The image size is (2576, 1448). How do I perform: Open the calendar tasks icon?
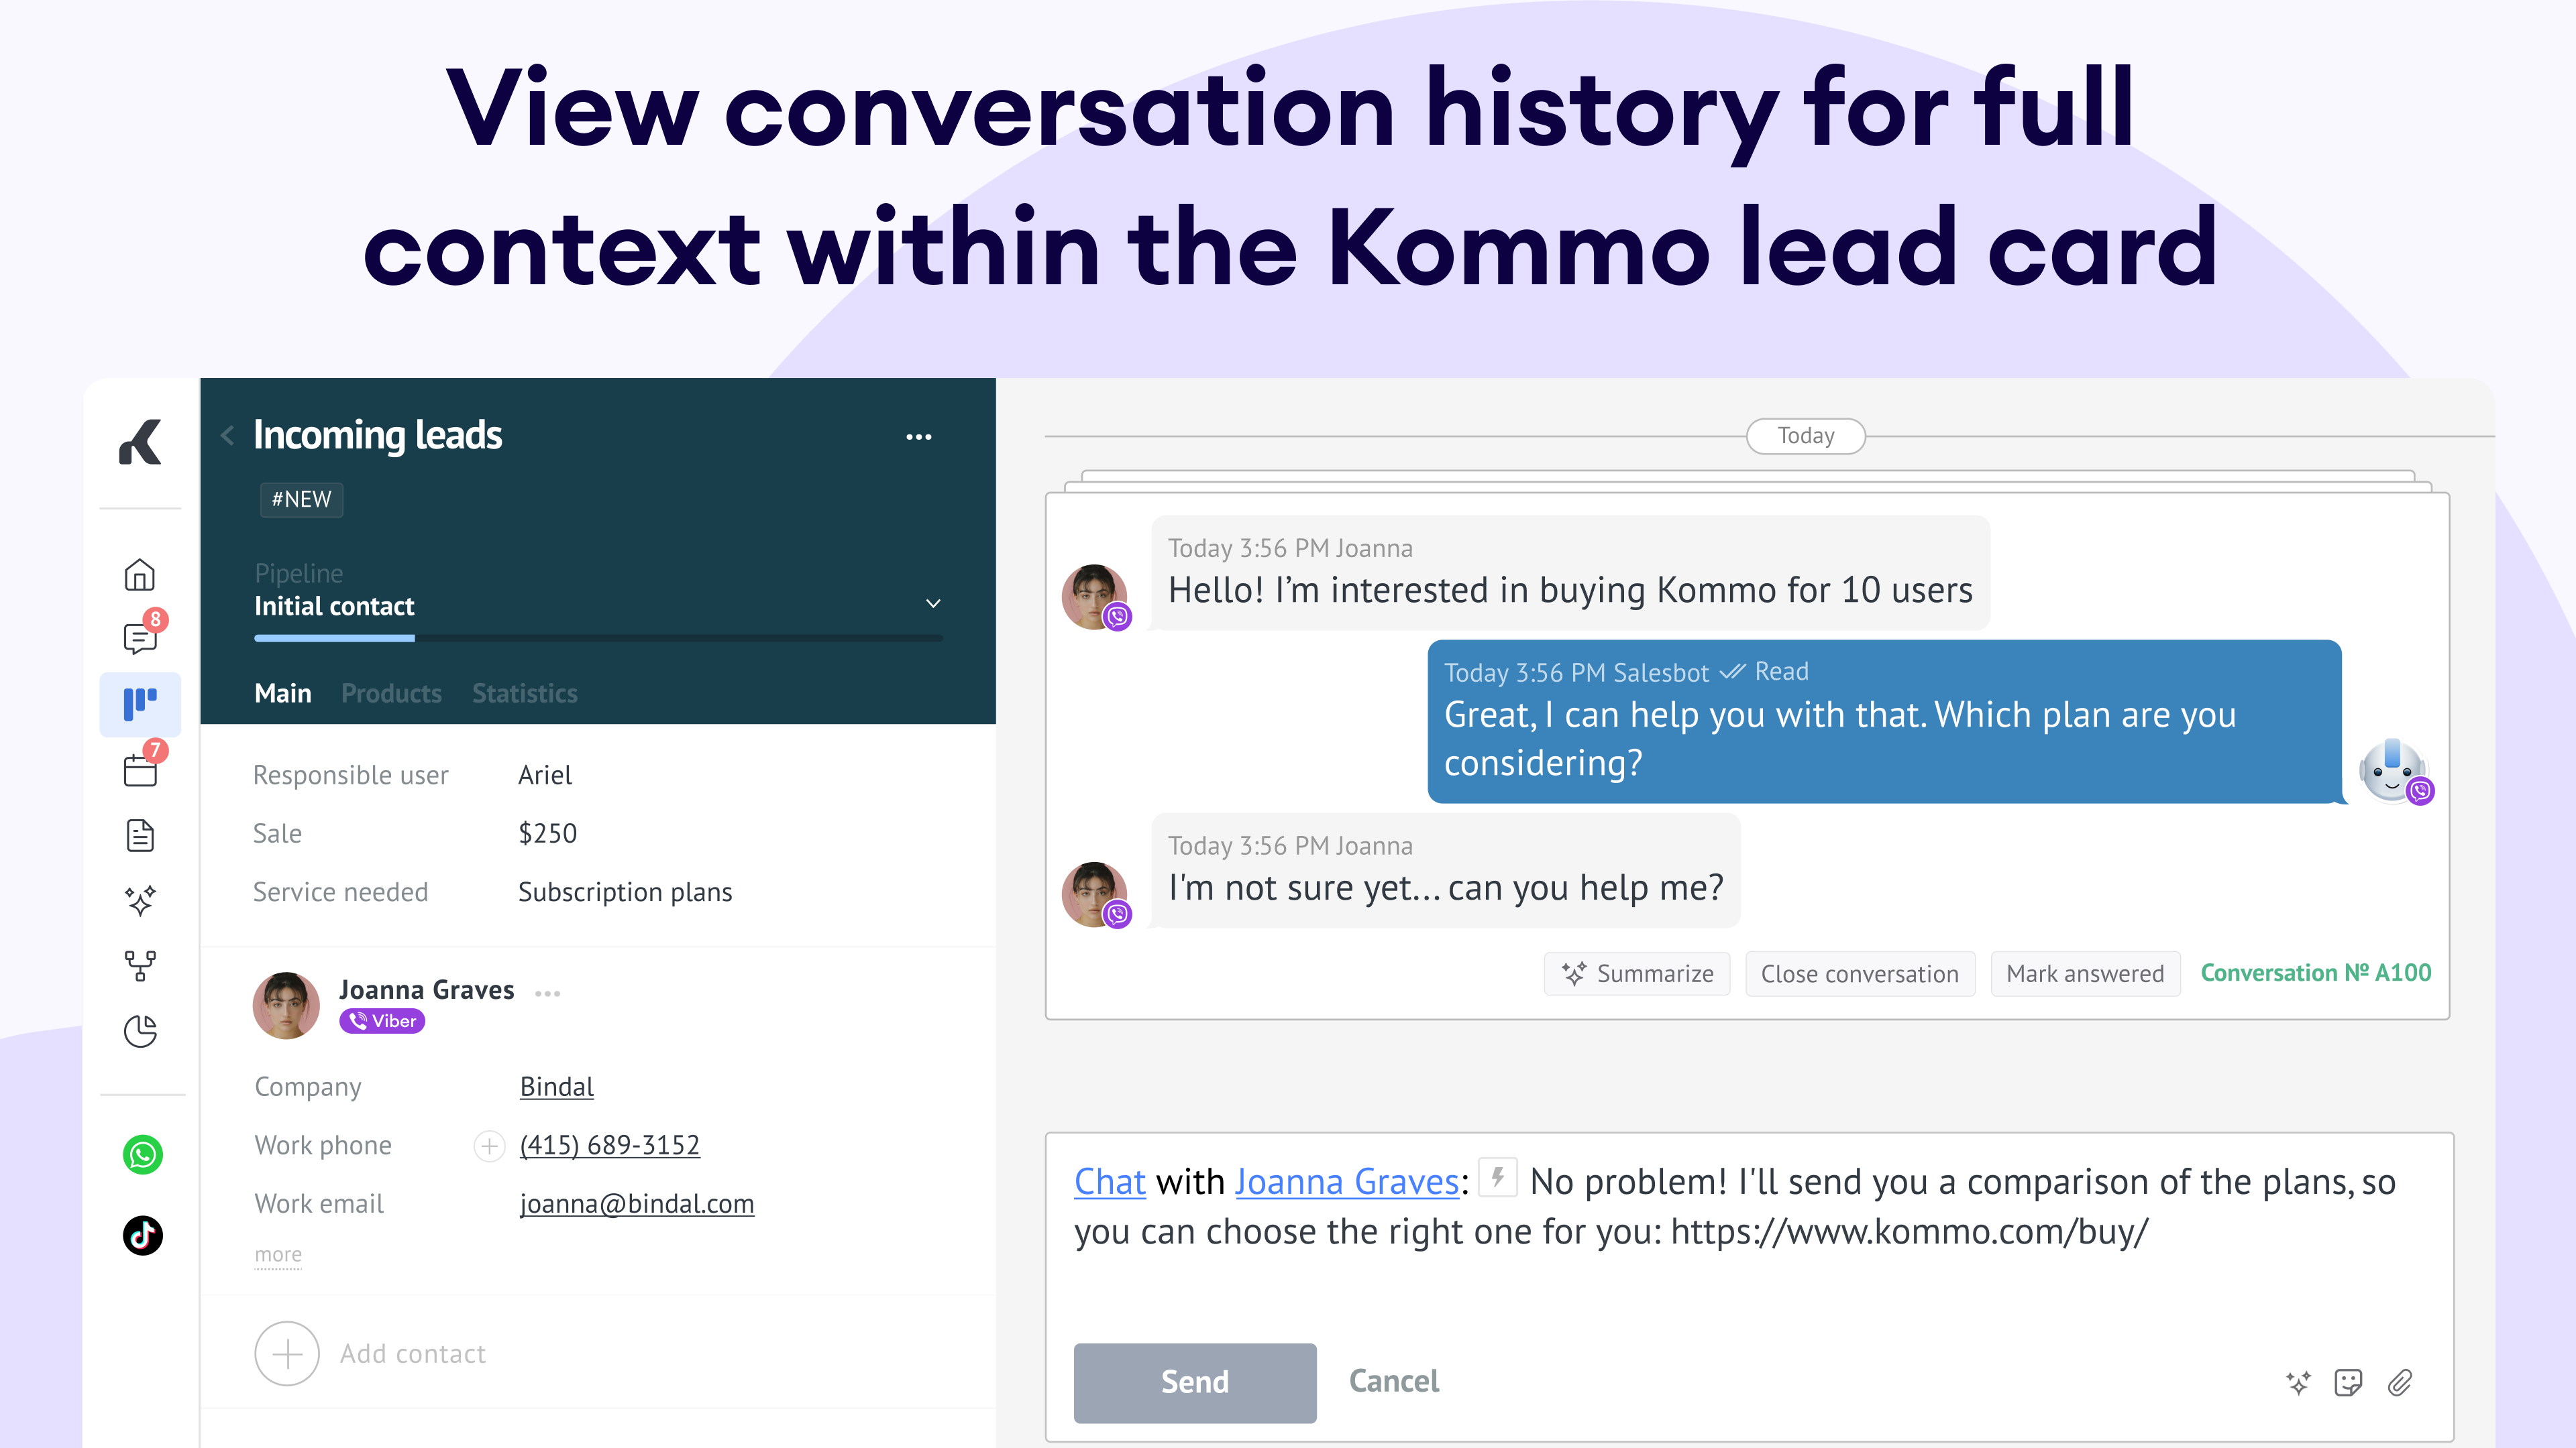point(140,770)
